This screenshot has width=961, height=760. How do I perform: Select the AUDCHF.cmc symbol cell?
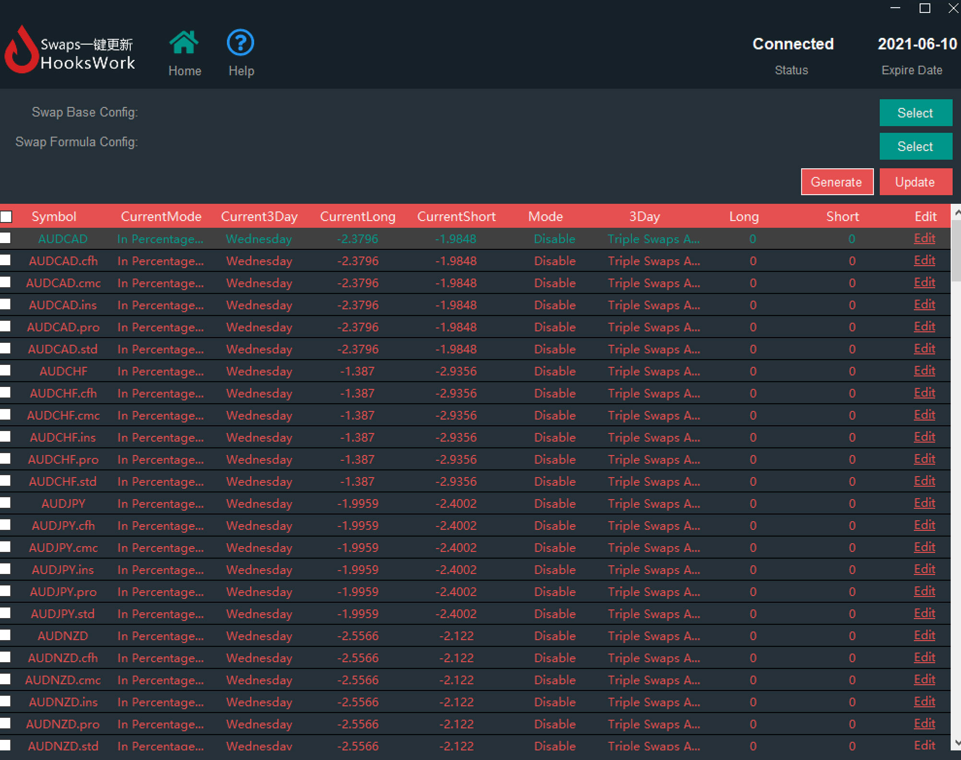click(63, 415)
